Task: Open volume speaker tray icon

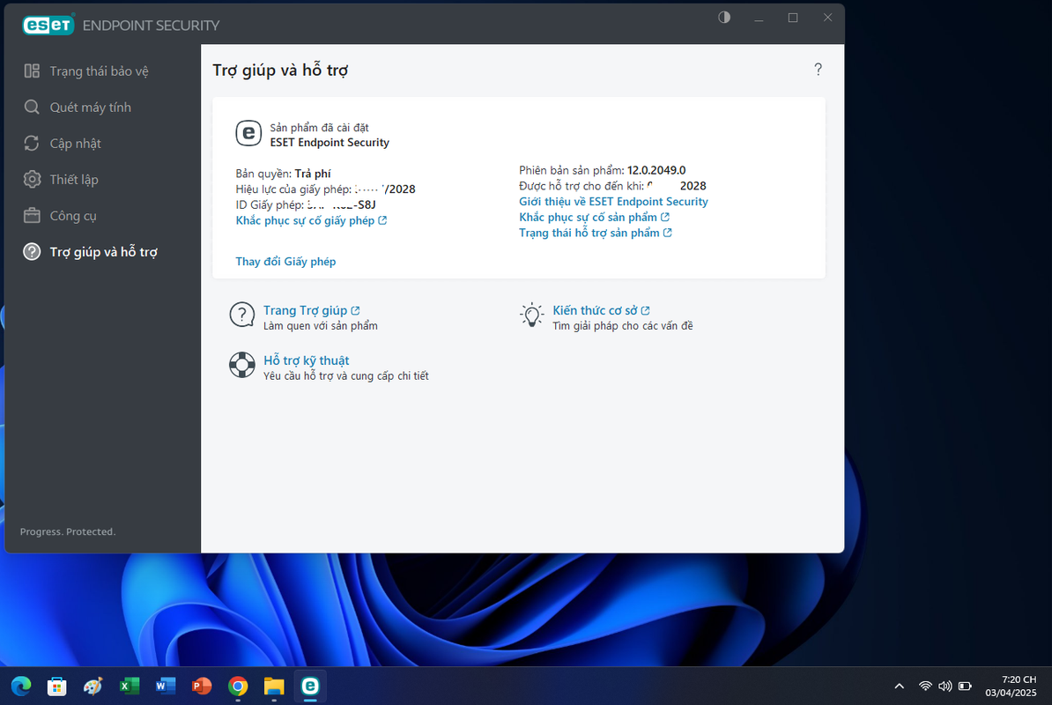Action: coord(945,686)
